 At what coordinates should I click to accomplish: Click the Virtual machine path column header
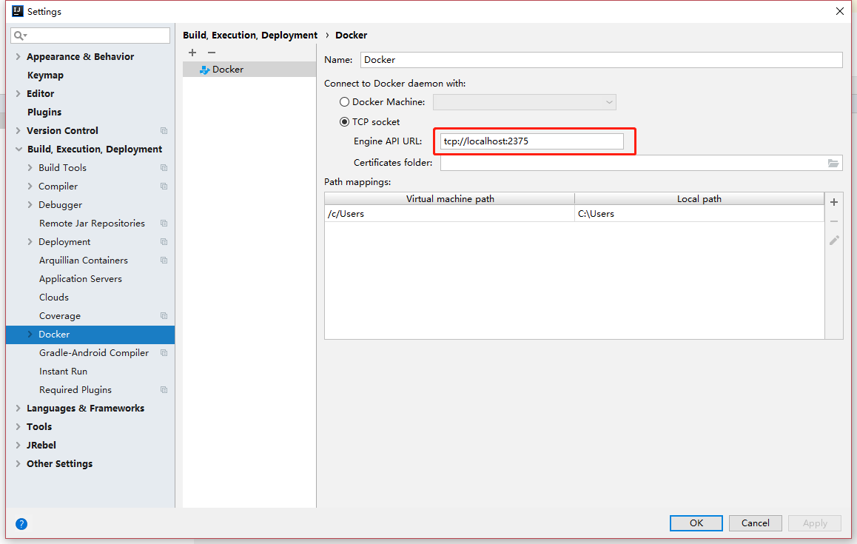(x=449, y=199)
